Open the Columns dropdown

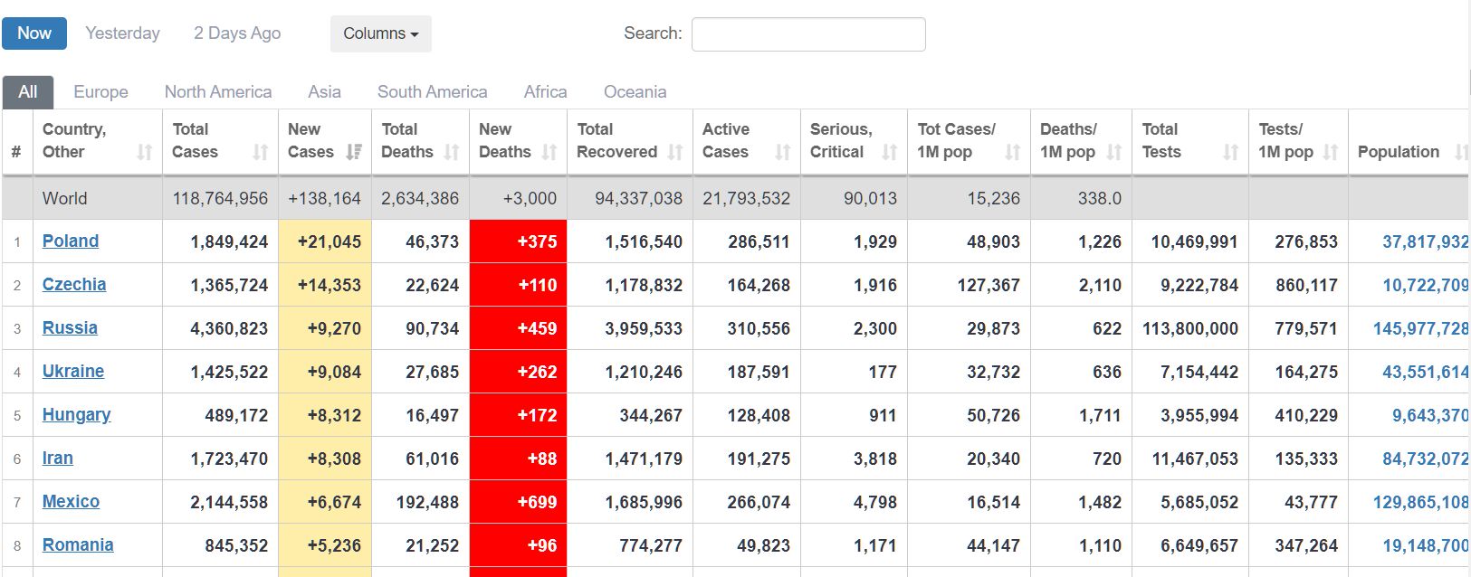click(x=380, y=33)
